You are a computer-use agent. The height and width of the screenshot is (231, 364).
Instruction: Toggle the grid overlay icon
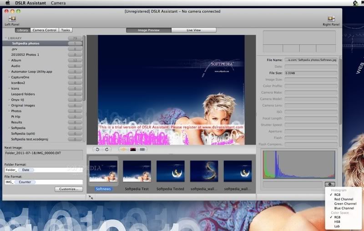click(142, 149)
